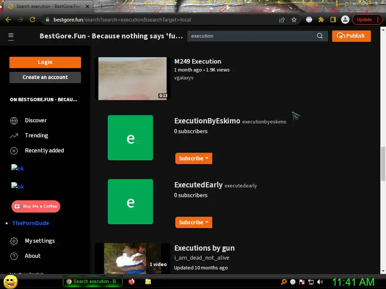This screenshot has height=289, width=386.
Task: Click the network tray icon
Action: click(x=311, y=282)
